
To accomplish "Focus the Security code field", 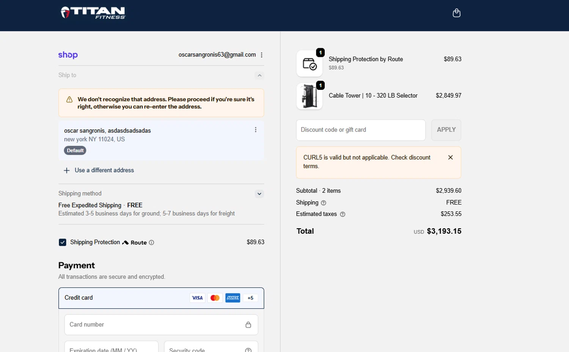I will [x=211, y=346].
